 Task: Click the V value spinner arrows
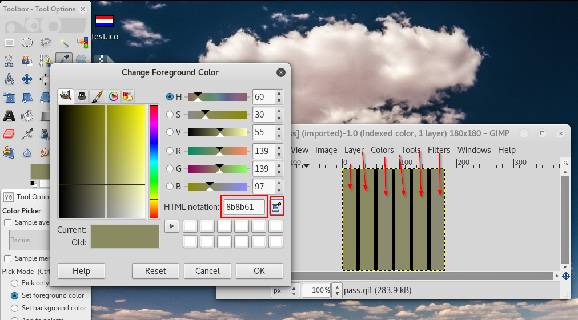point(279,132)
